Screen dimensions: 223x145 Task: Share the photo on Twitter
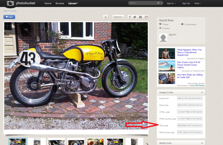pos(135,17)
